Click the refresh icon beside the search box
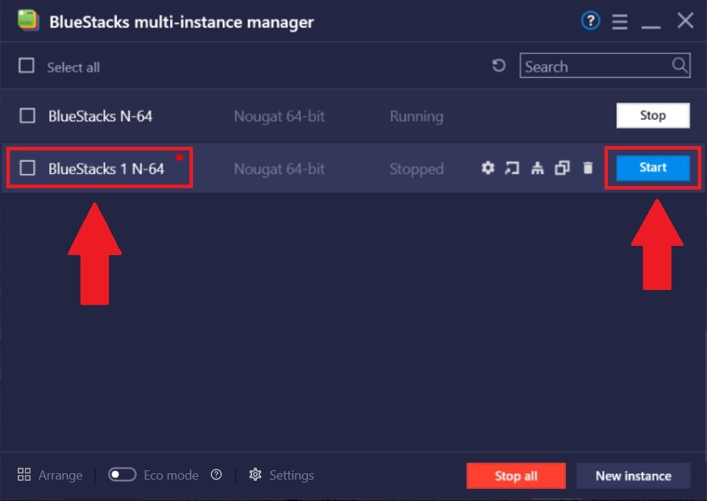 pyautogui.click(x=499, y=66)
